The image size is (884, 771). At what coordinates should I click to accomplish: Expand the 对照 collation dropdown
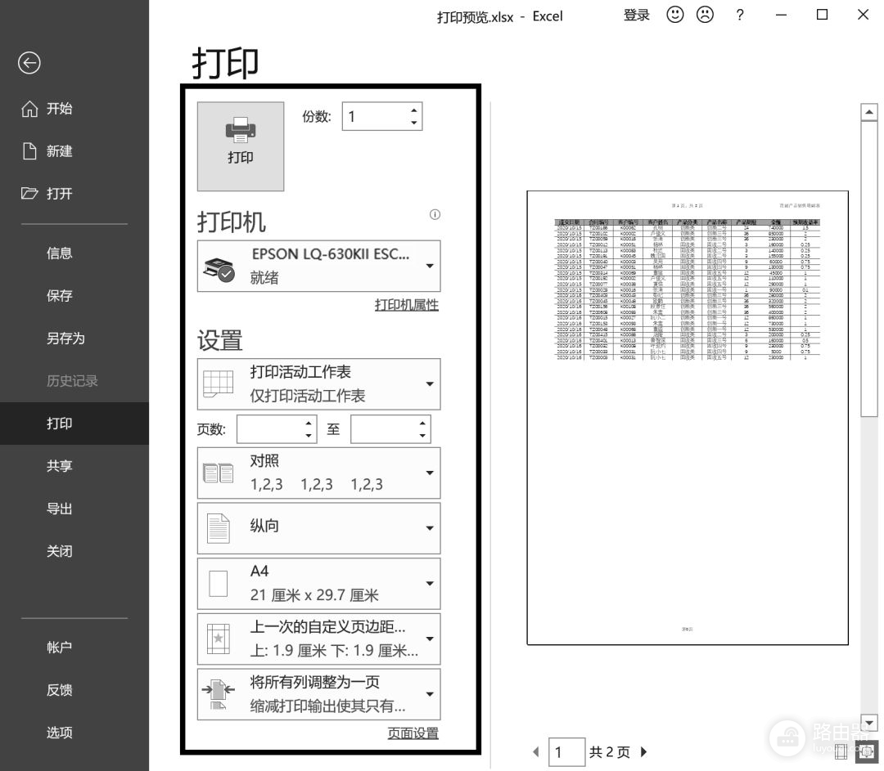(x=319, y=473)
